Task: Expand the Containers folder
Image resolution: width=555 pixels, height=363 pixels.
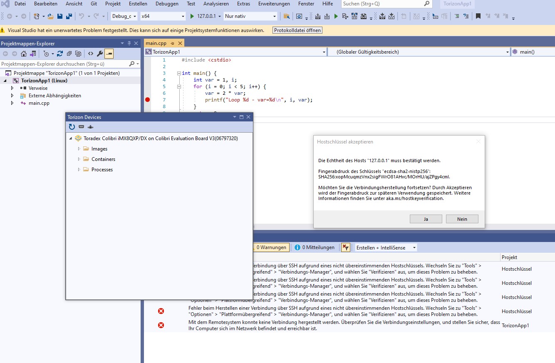Action: tap(79, 159)
